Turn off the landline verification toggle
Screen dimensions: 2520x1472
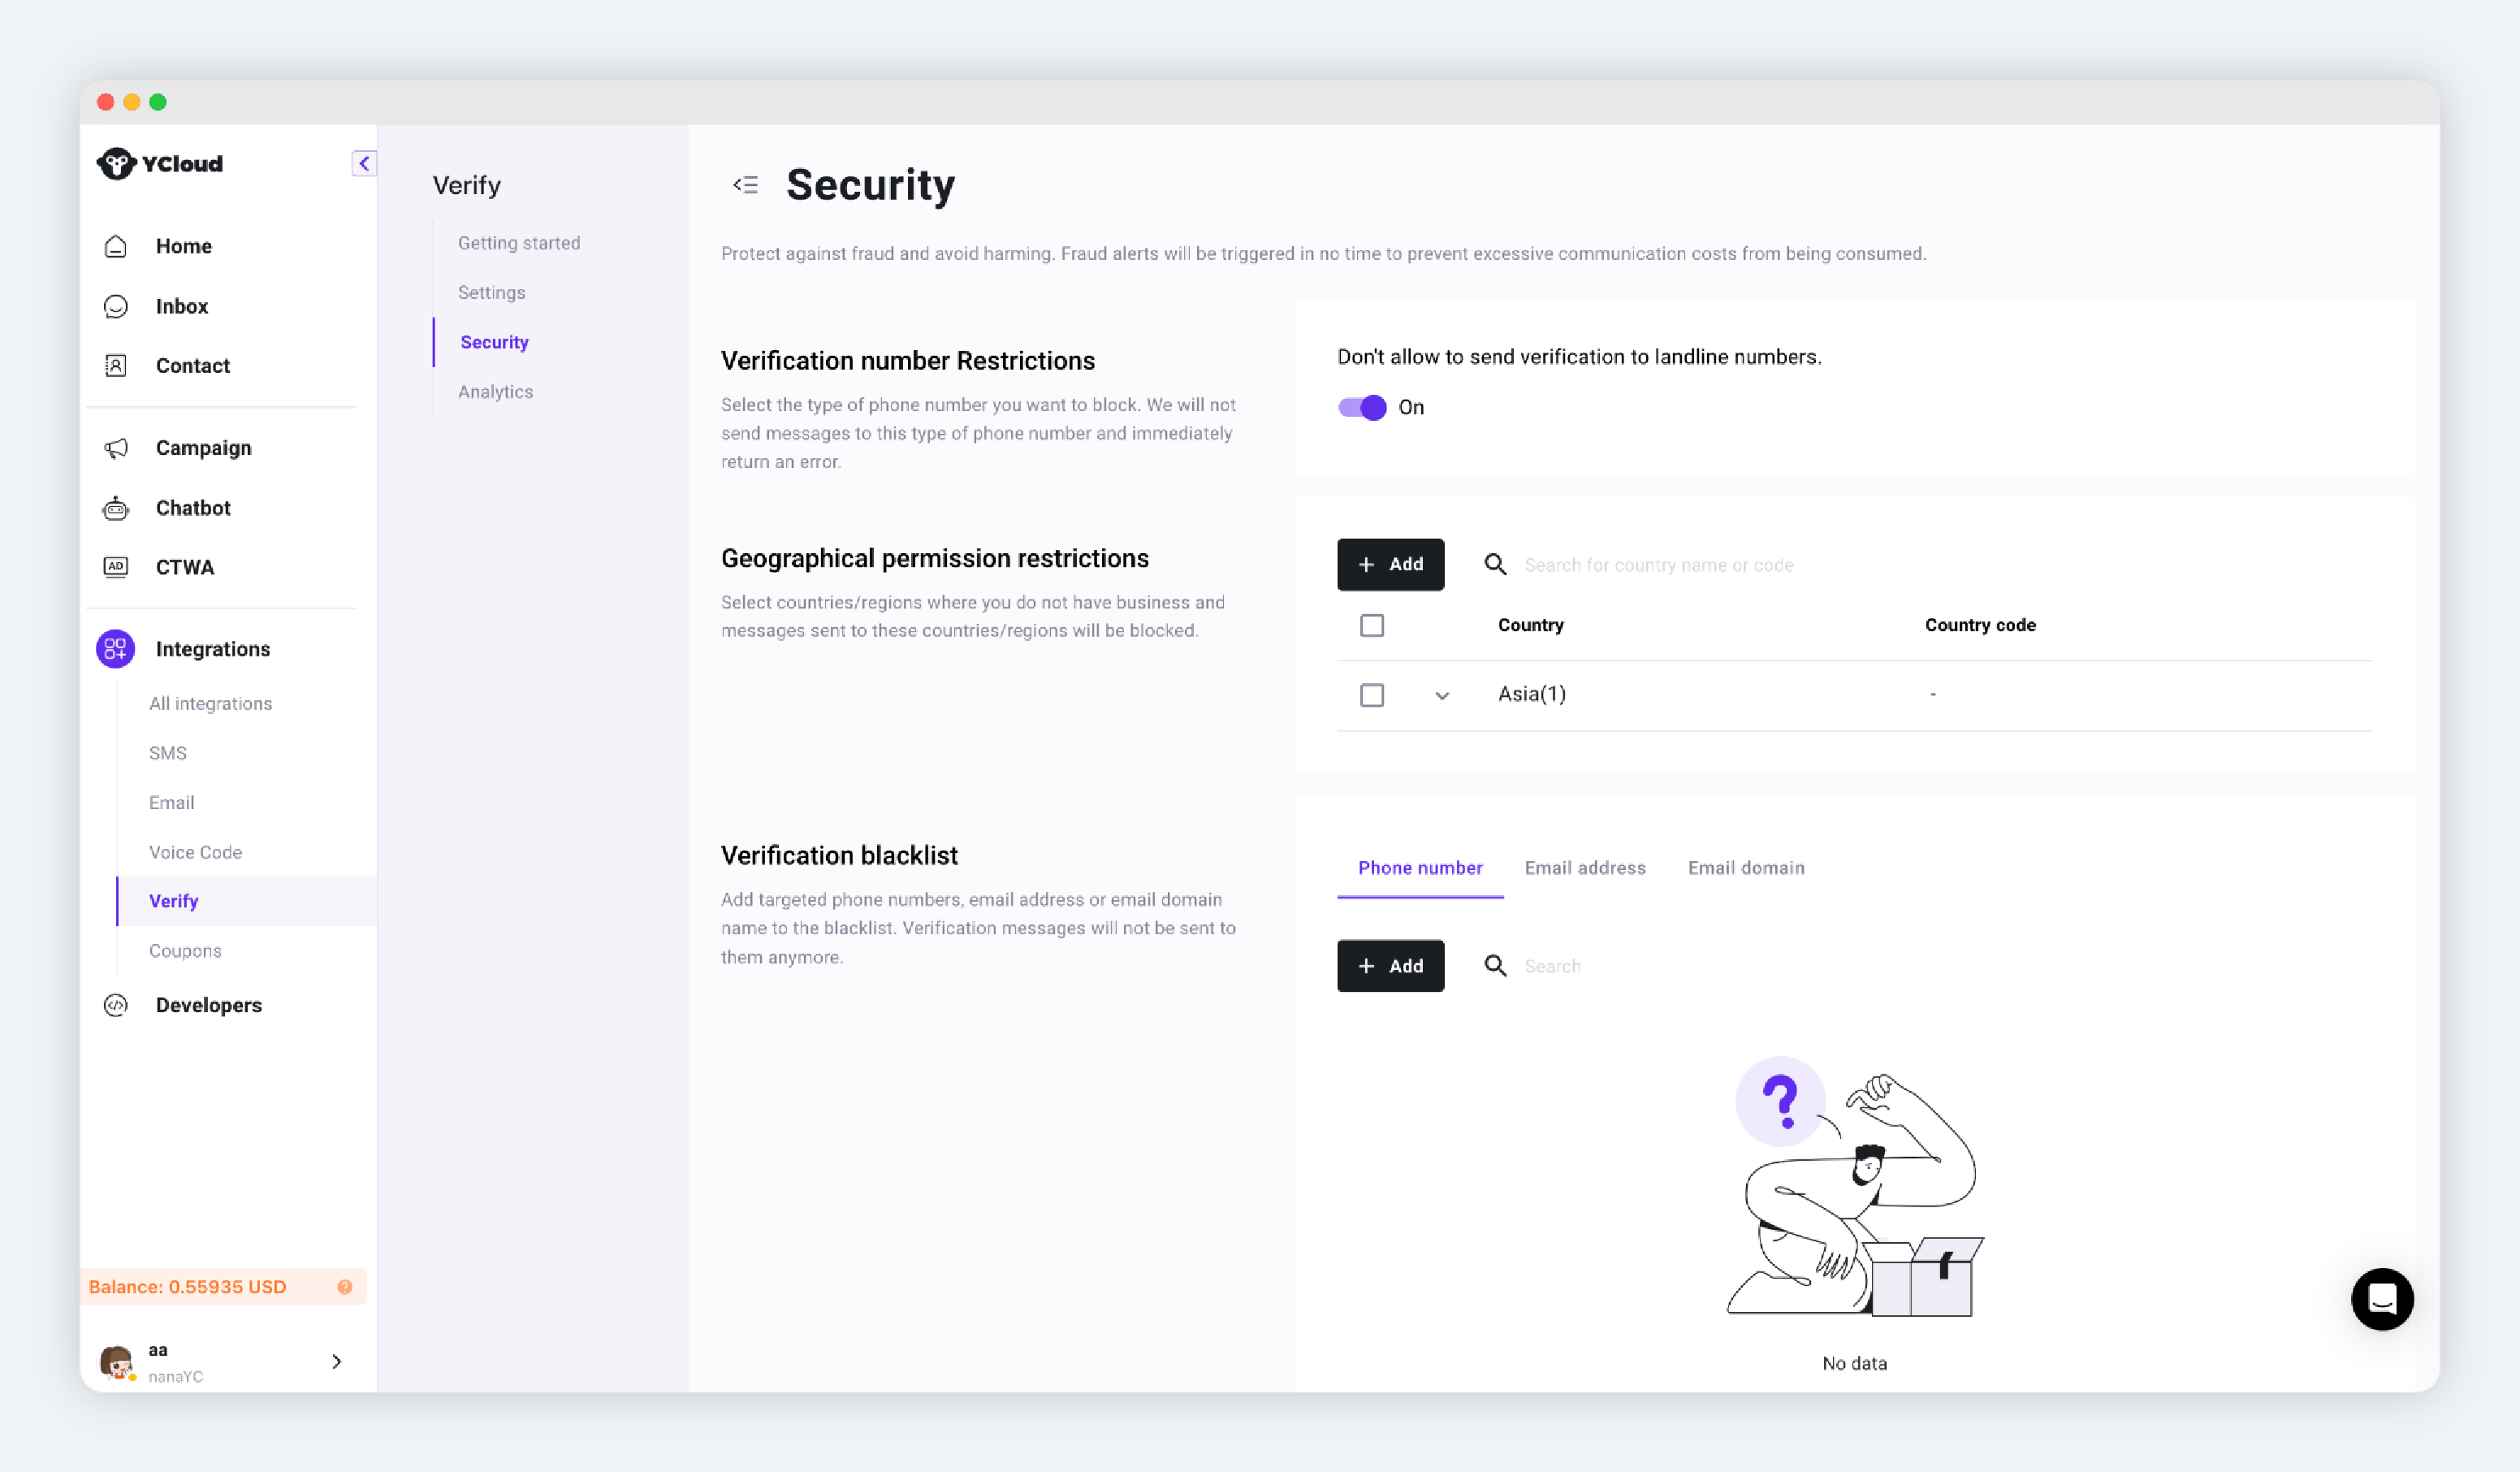point(1362,407)
